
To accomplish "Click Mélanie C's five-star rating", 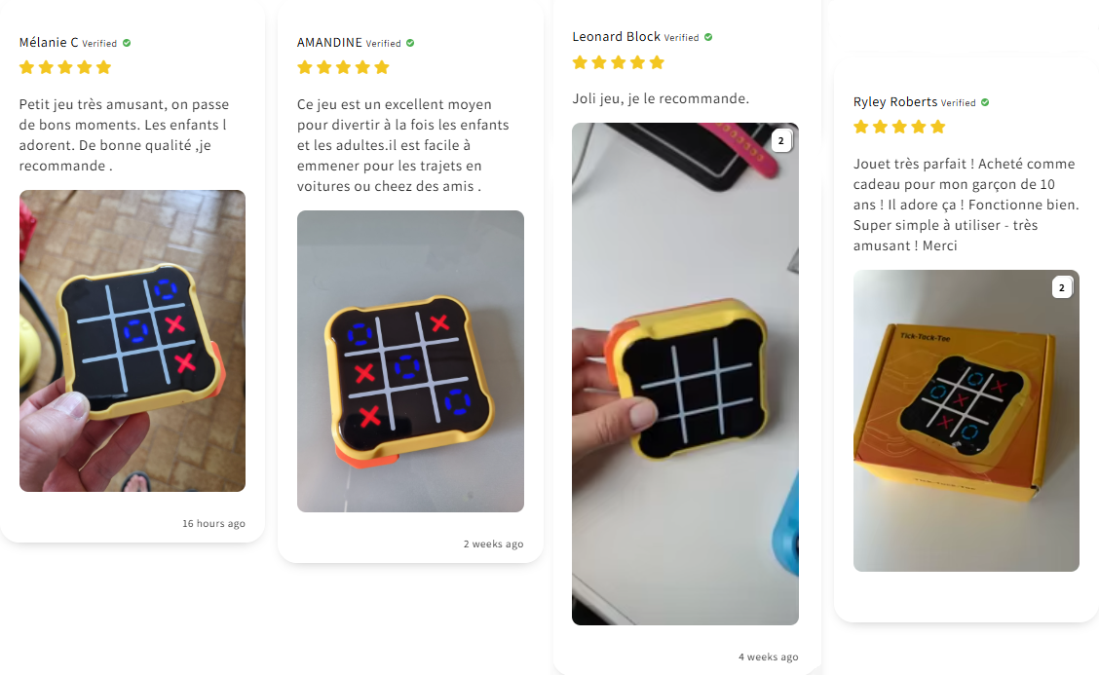I will pos(65,67).
